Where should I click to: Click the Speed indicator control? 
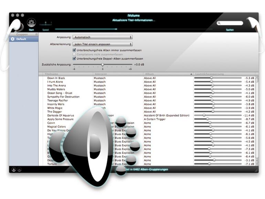[x=45, y=24]
